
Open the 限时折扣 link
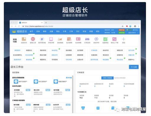click(x=43, y=50)
